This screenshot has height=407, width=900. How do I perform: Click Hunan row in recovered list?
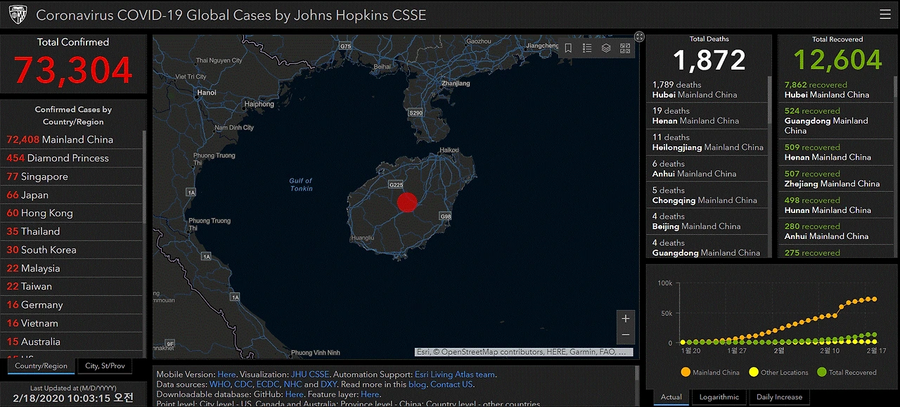(835, 205)
